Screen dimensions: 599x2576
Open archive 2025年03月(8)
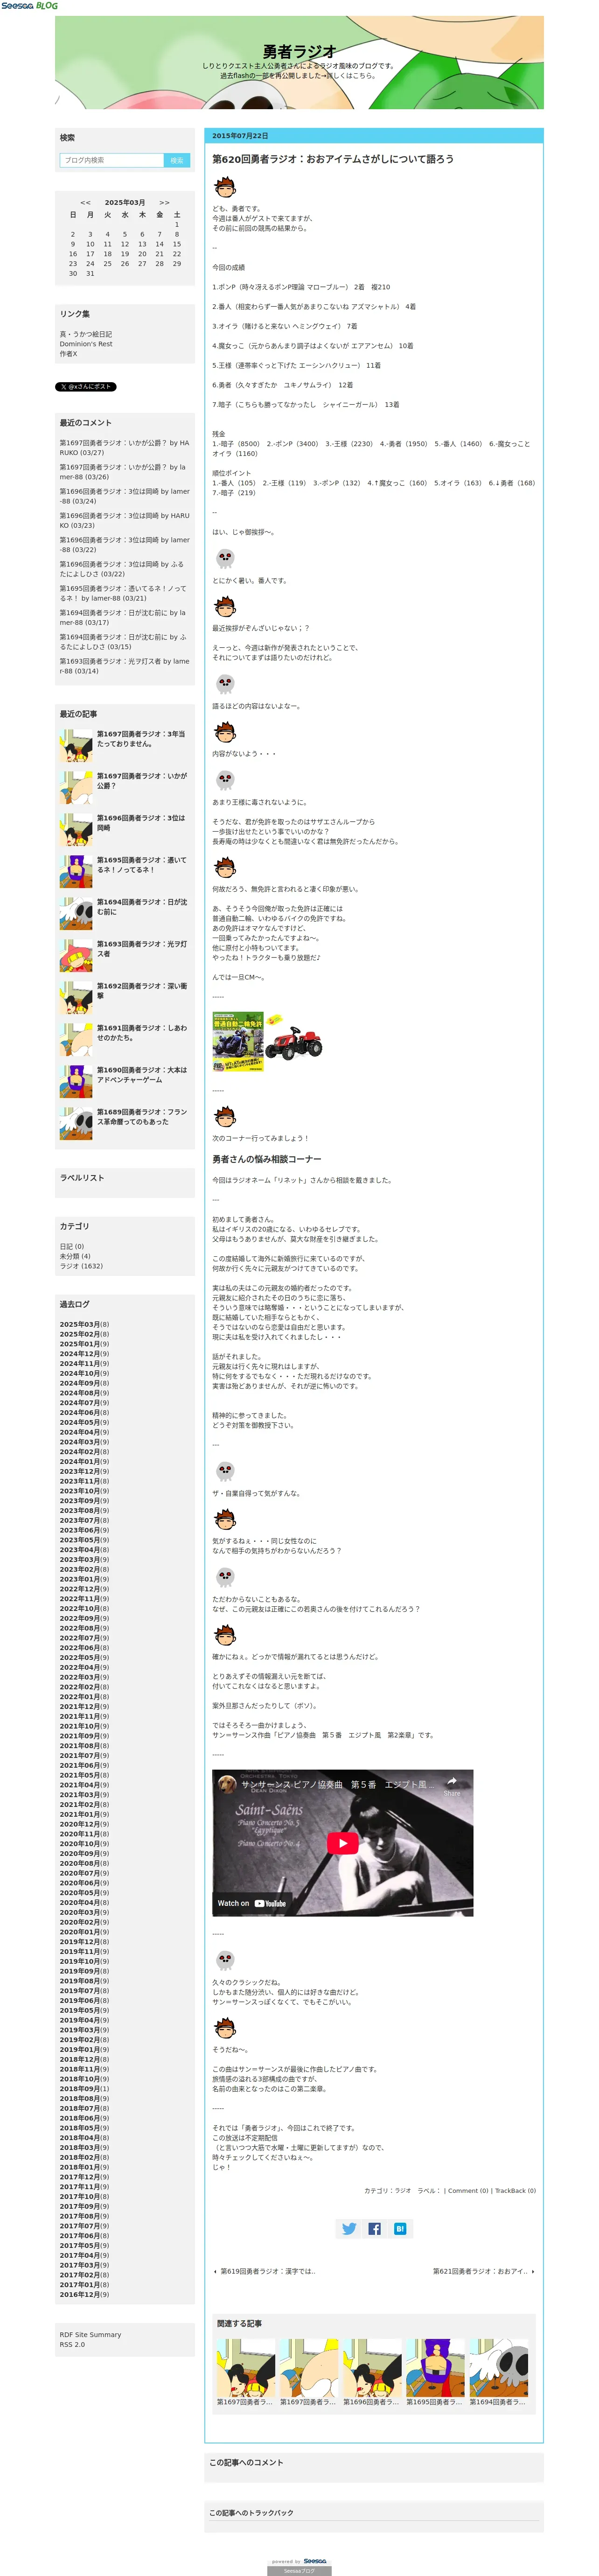coord(84,1324)
